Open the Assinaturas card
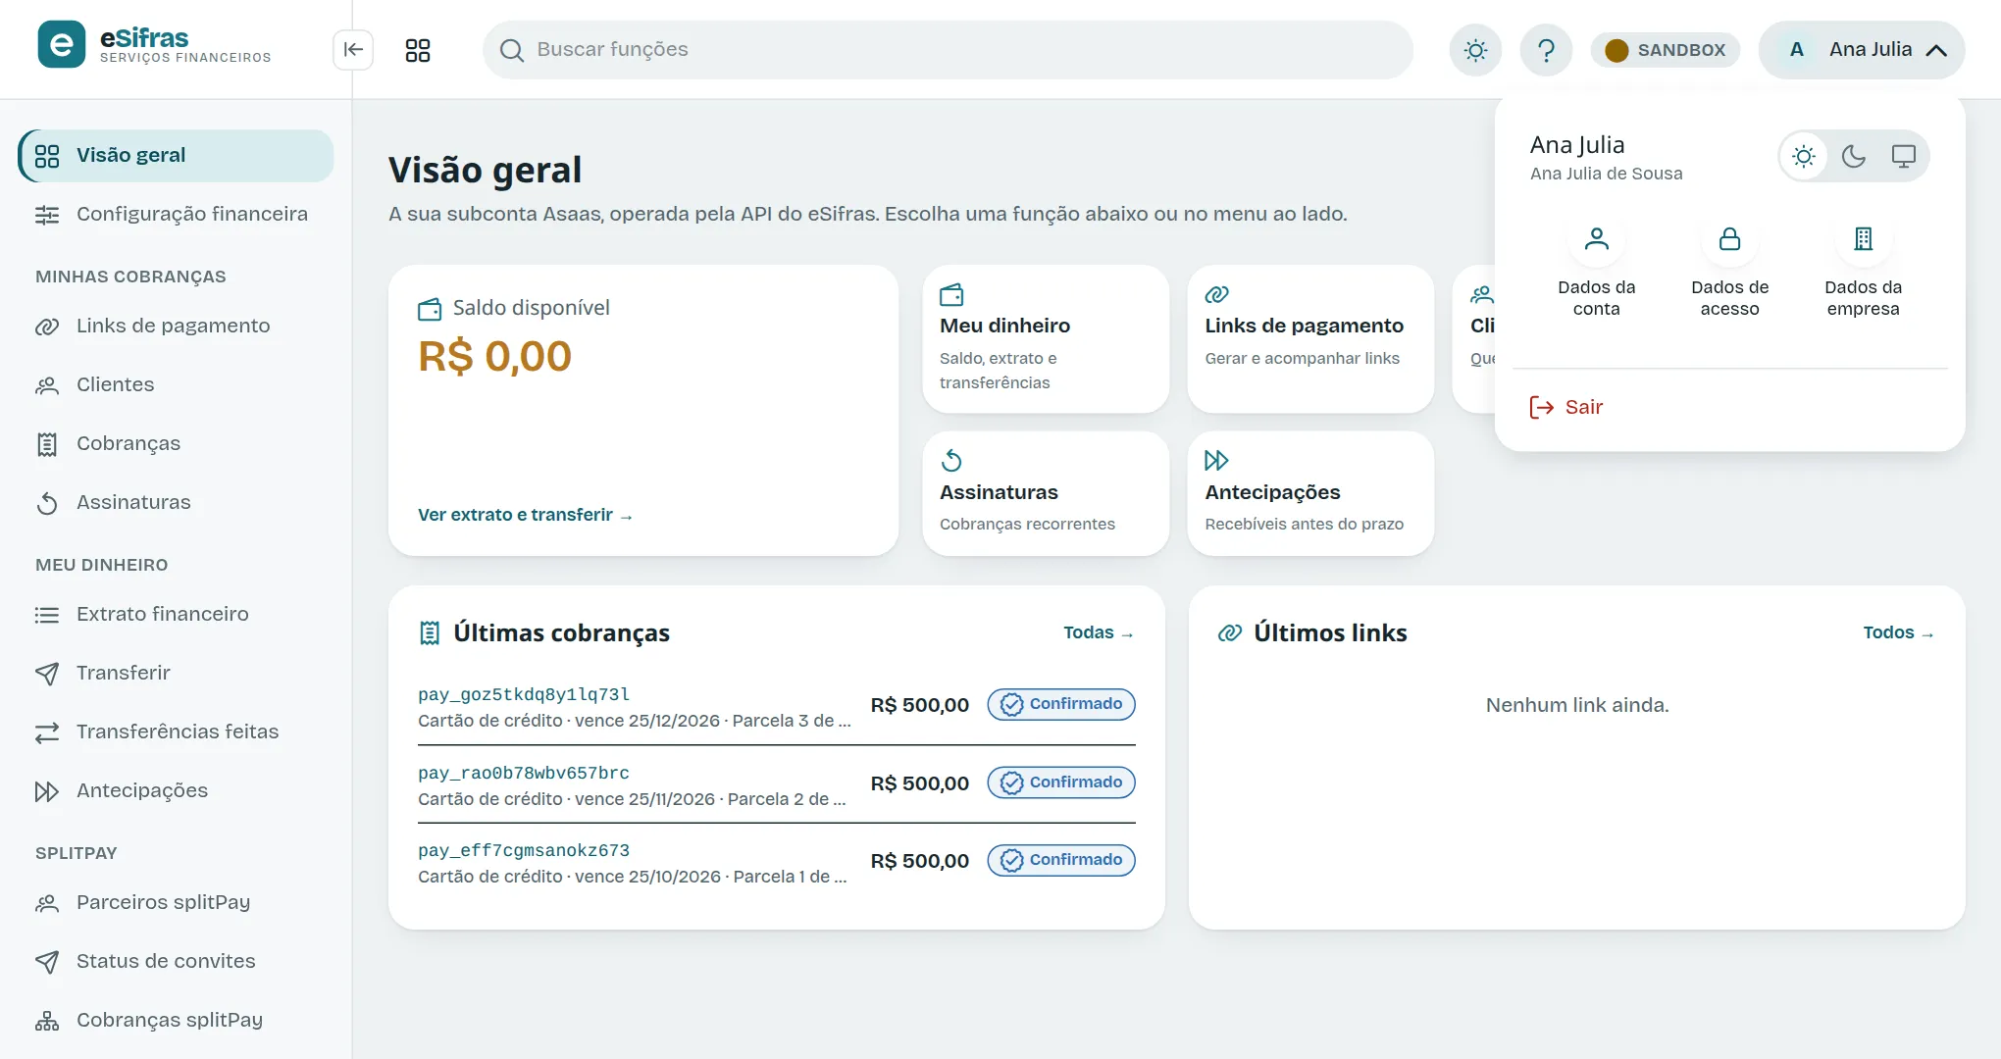Screen dimensions: 2001x1059 tap(1046, 494)
